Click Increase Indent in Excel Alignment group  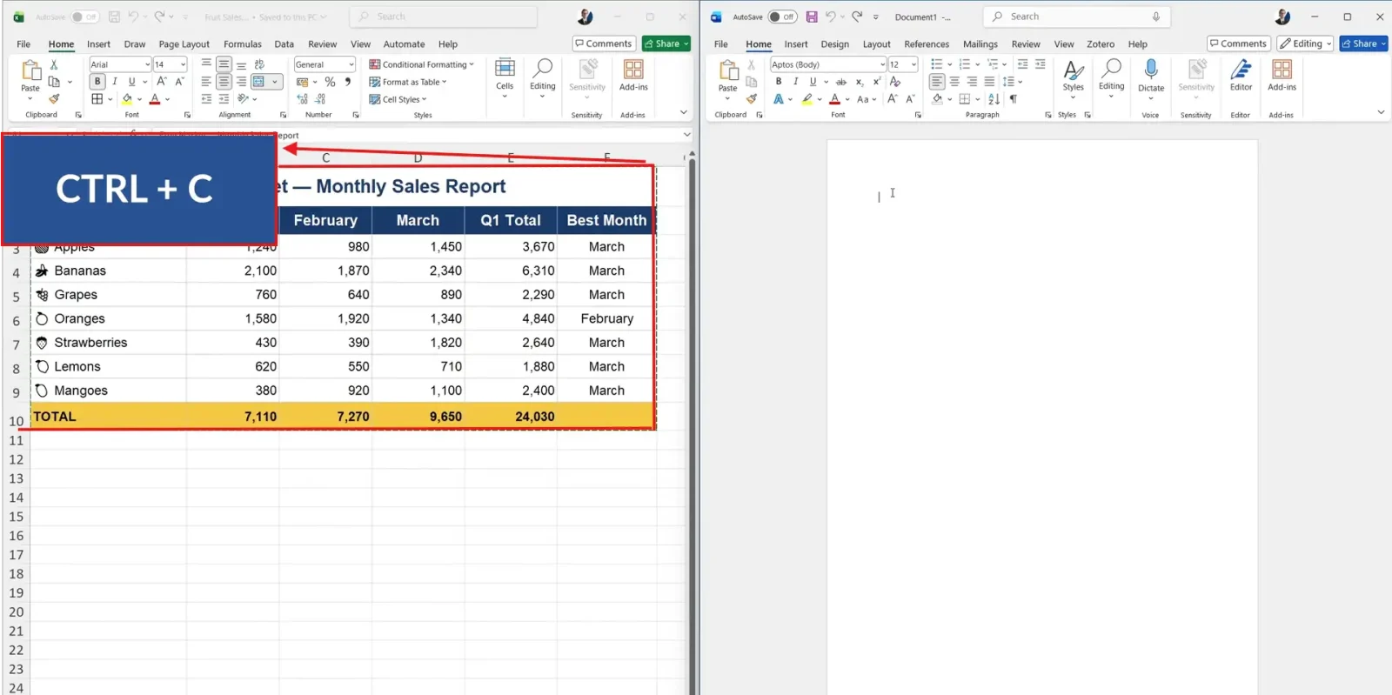pyautogui.click(x=224, y=99)
